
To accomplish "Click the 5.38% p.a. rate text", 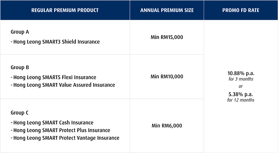I will 241,94.
